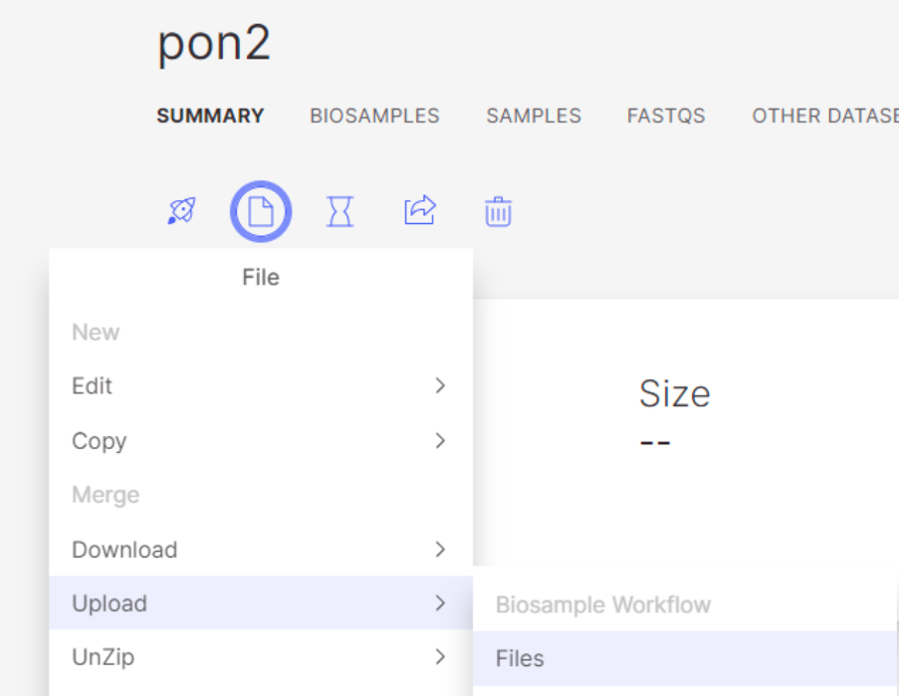Choose Files from the Upload submenu

tap(685, 658)
